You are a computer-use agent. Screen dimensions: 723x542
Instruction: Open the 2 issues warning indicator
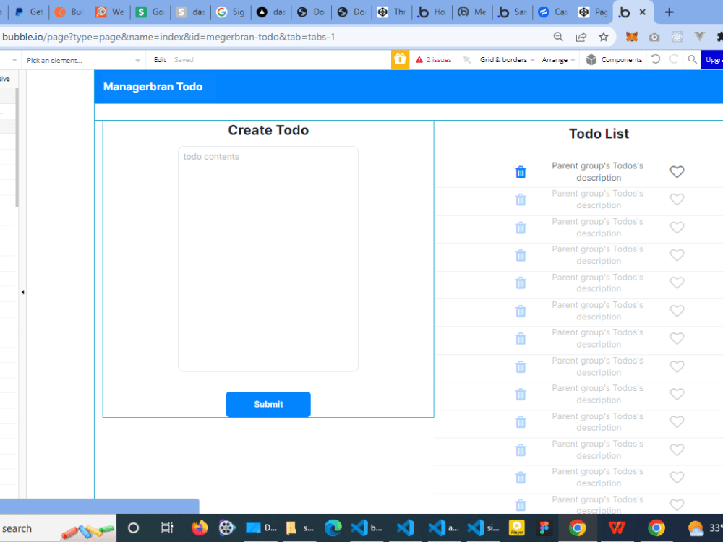(433, 60)
